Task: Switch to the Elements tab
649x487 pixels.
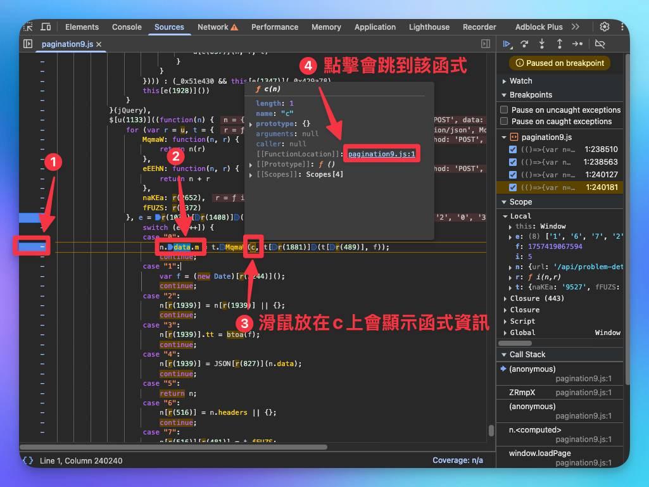Action: (82, 27)
